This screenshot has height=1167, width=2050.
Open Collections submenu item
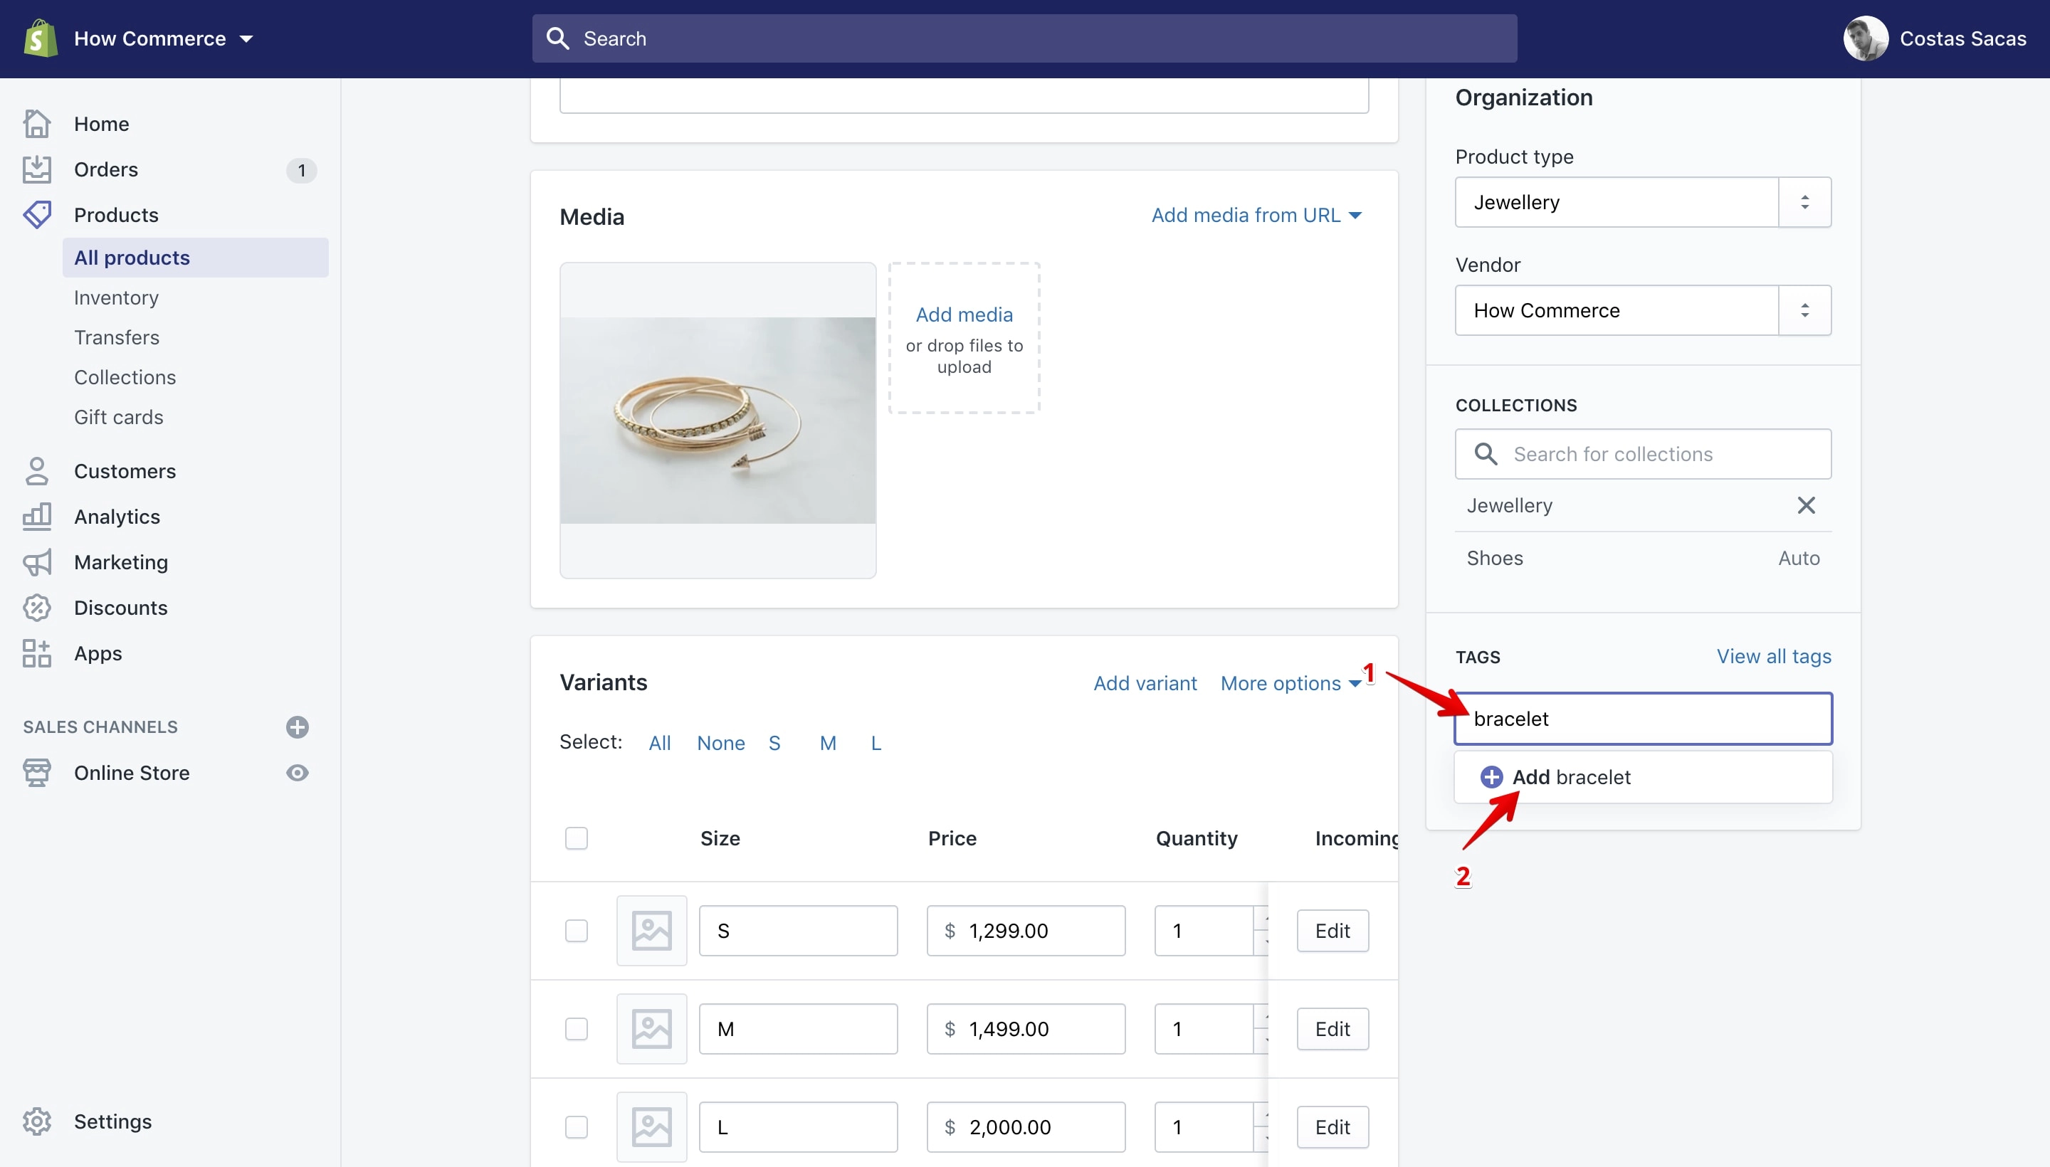[125, 378]
